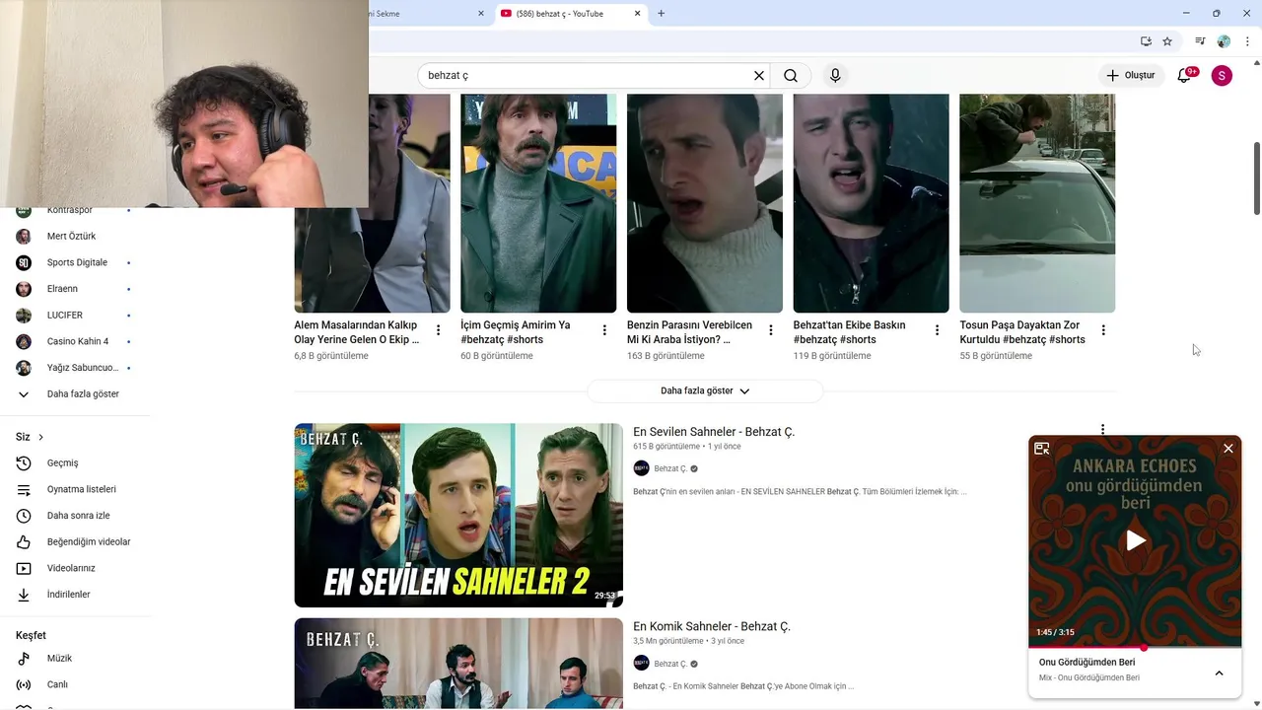Screen dimensions: 1262x710
Task: Open options for En Sevilen Sahneler video
Action: coord(1102,430)
